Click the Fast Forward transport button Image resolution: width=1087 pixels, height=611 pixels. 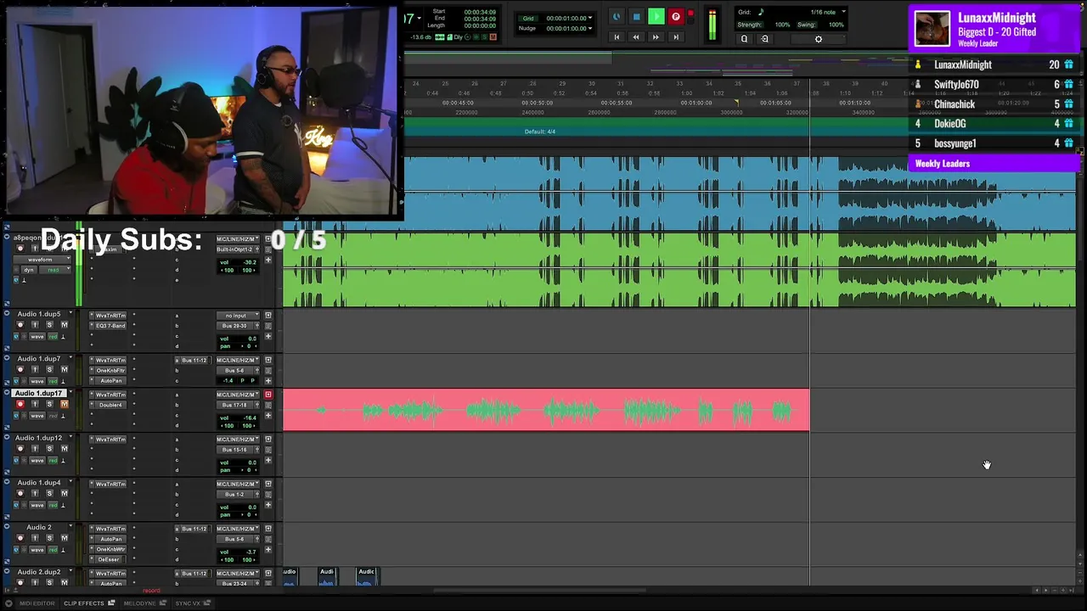[656, 37]
